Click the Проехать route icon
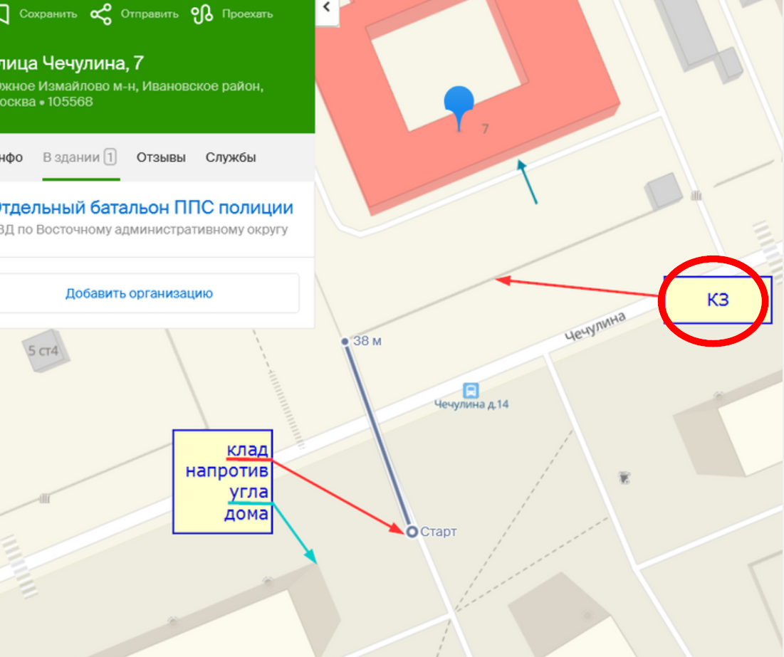This screenshot has width=784, height=657. point(202,14)
